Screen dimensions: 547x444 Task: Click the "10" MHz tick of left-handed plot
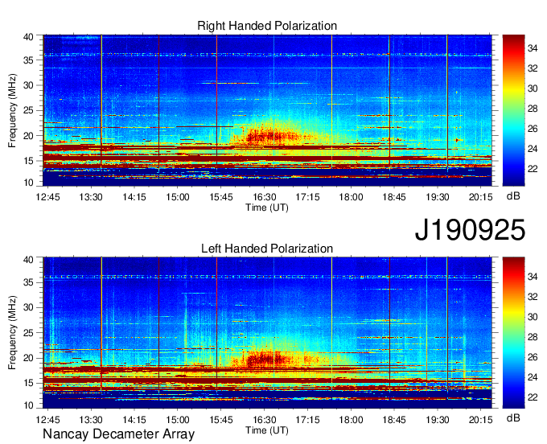29,405
